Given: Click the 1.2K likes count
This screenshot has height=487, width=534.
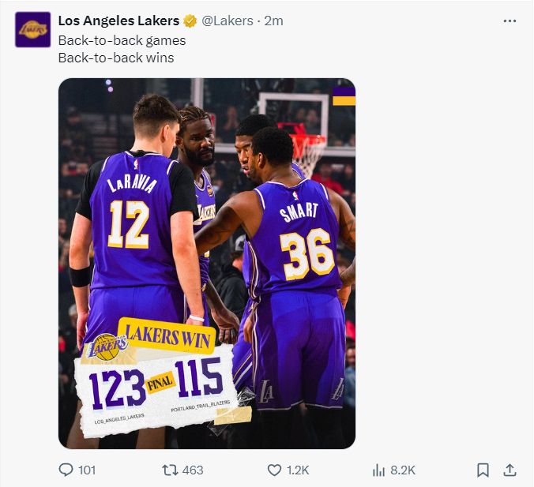Looking at the screenshot, I should click(298, 470).
